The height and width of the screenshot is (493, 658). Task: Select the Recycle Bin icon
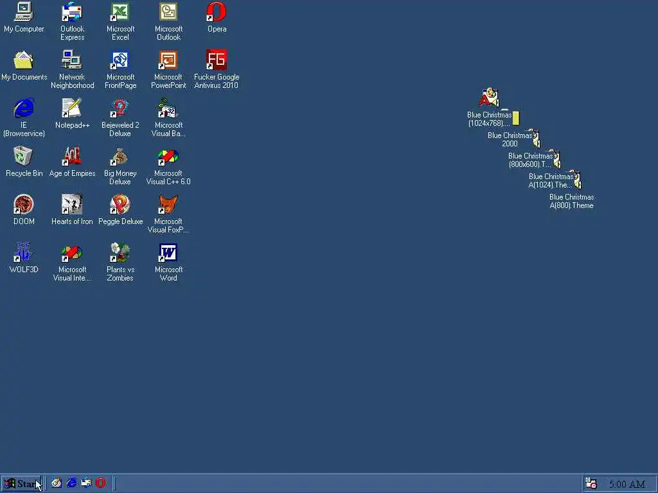tap(24, 157)
